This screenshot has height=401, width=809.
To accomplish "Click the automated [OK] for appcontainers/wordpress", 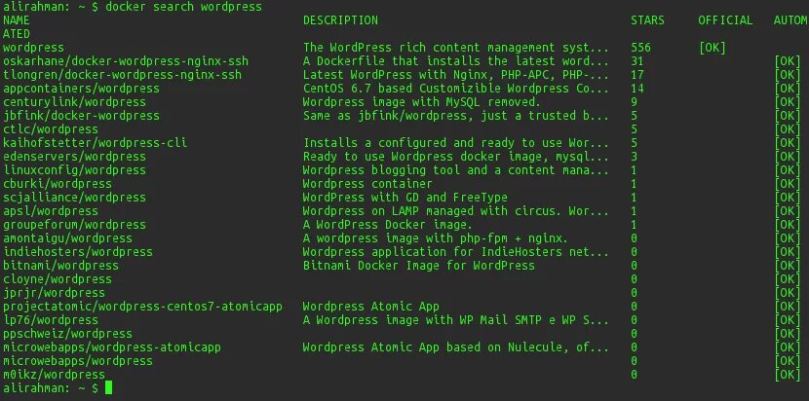I will coord(788,89).
